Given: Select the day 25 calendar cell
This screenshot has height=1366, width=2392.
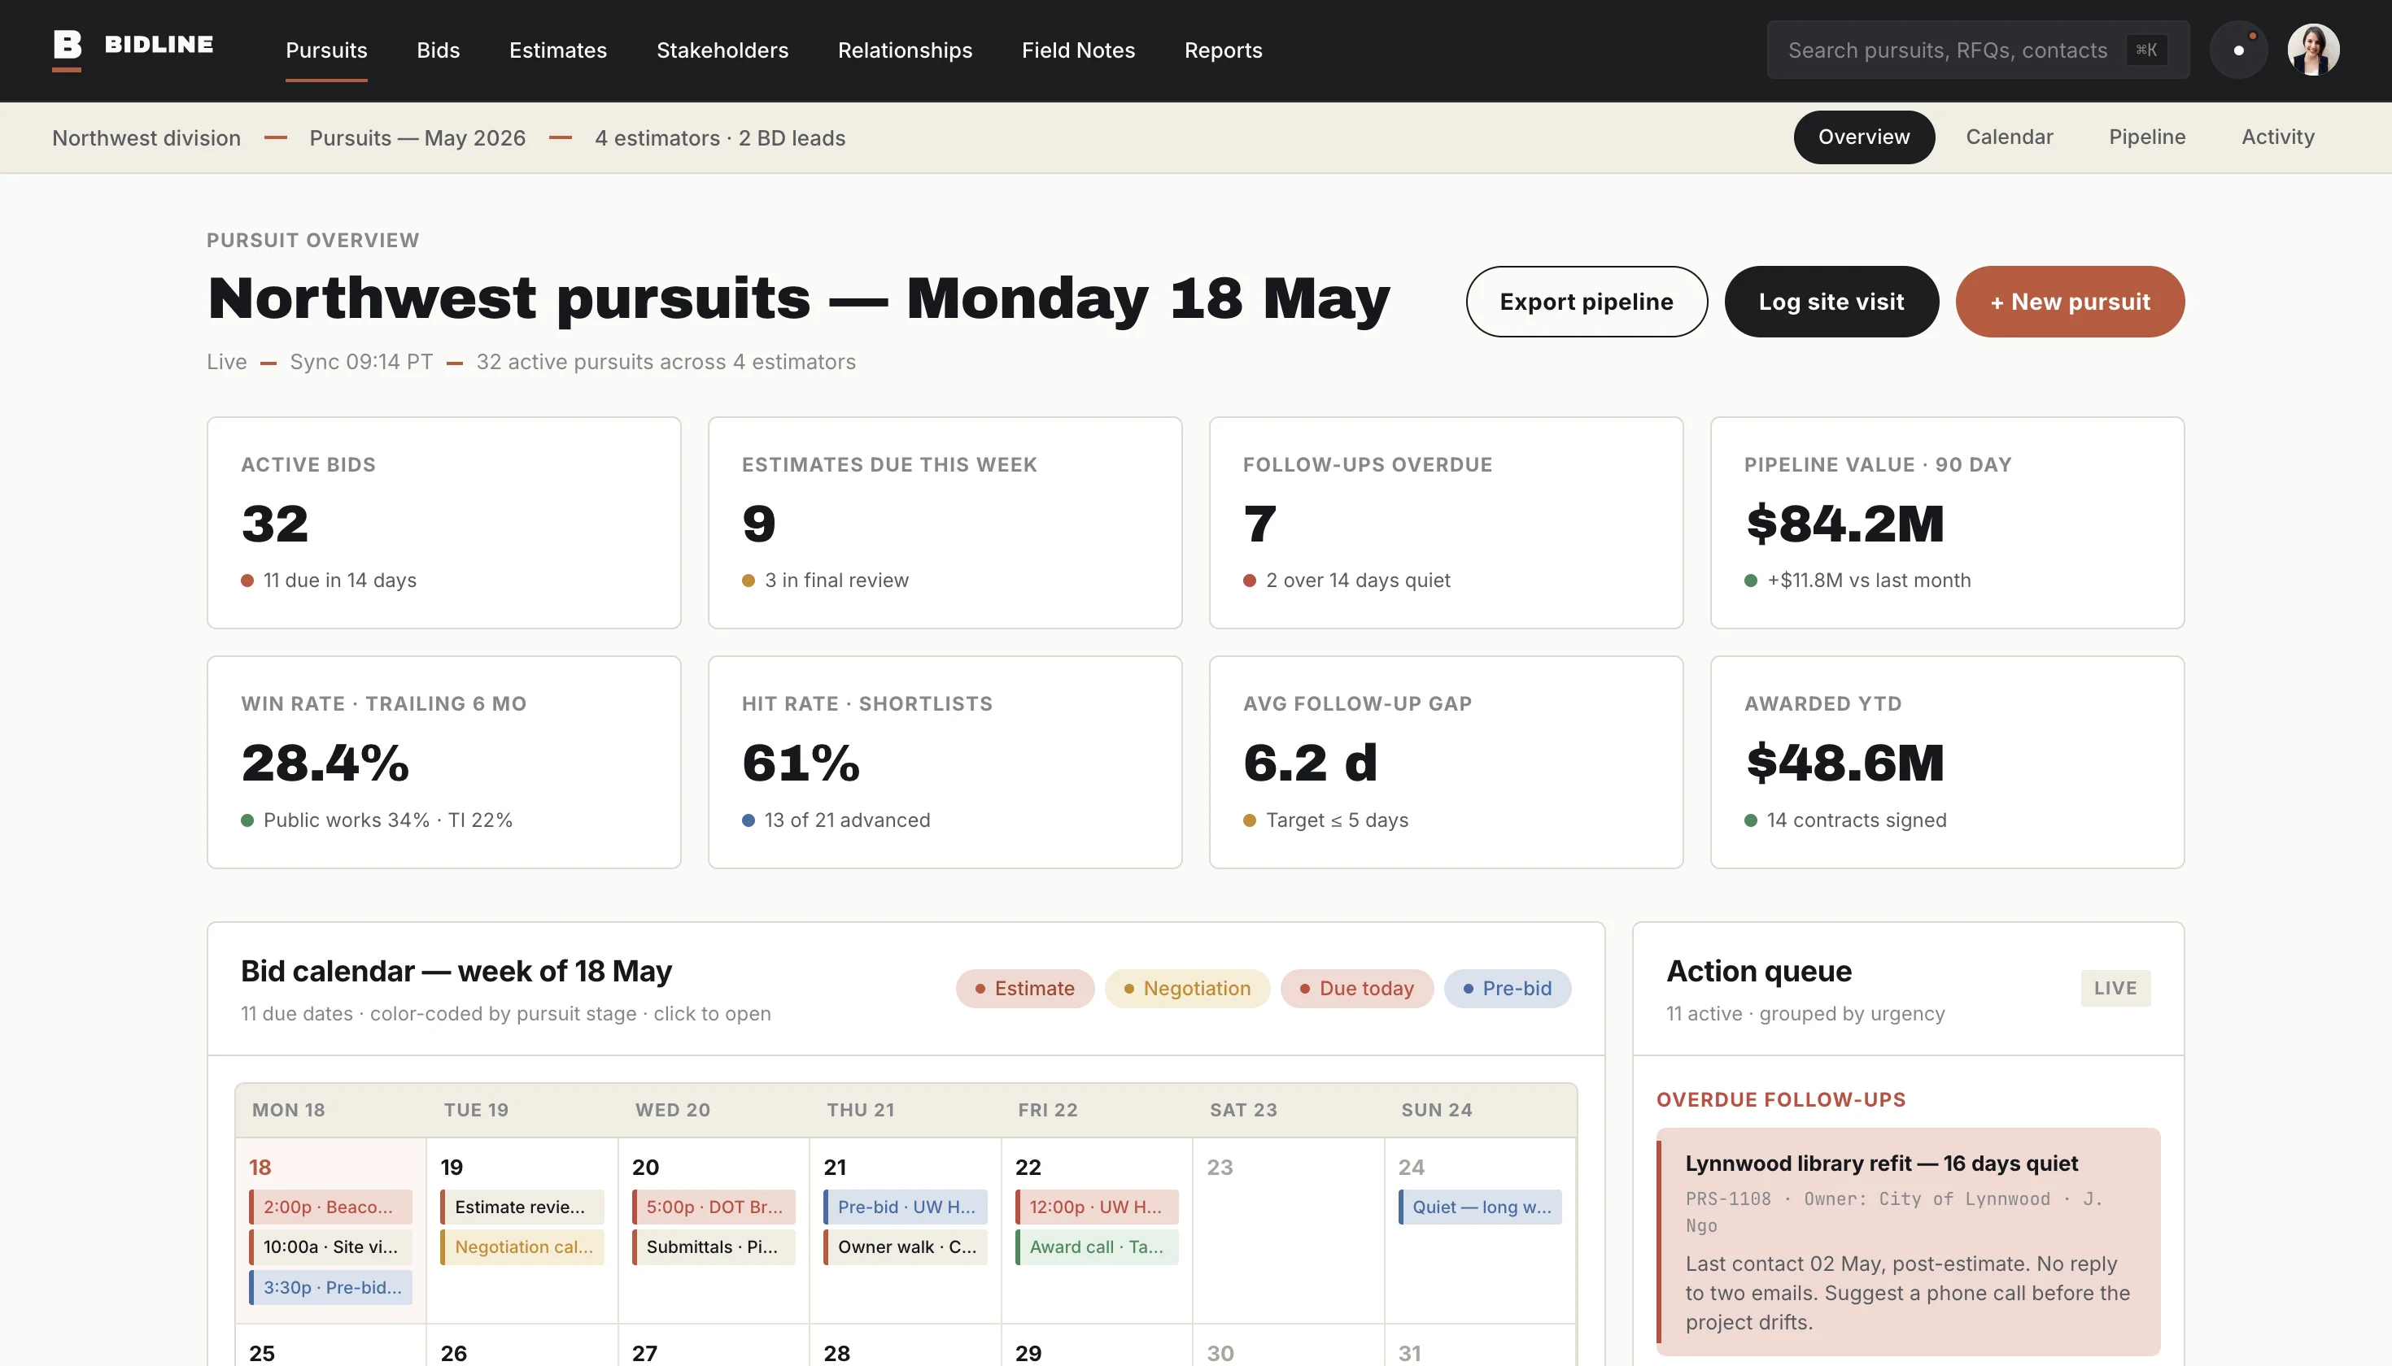Looking at the screenshot, I should point(330,1346).
